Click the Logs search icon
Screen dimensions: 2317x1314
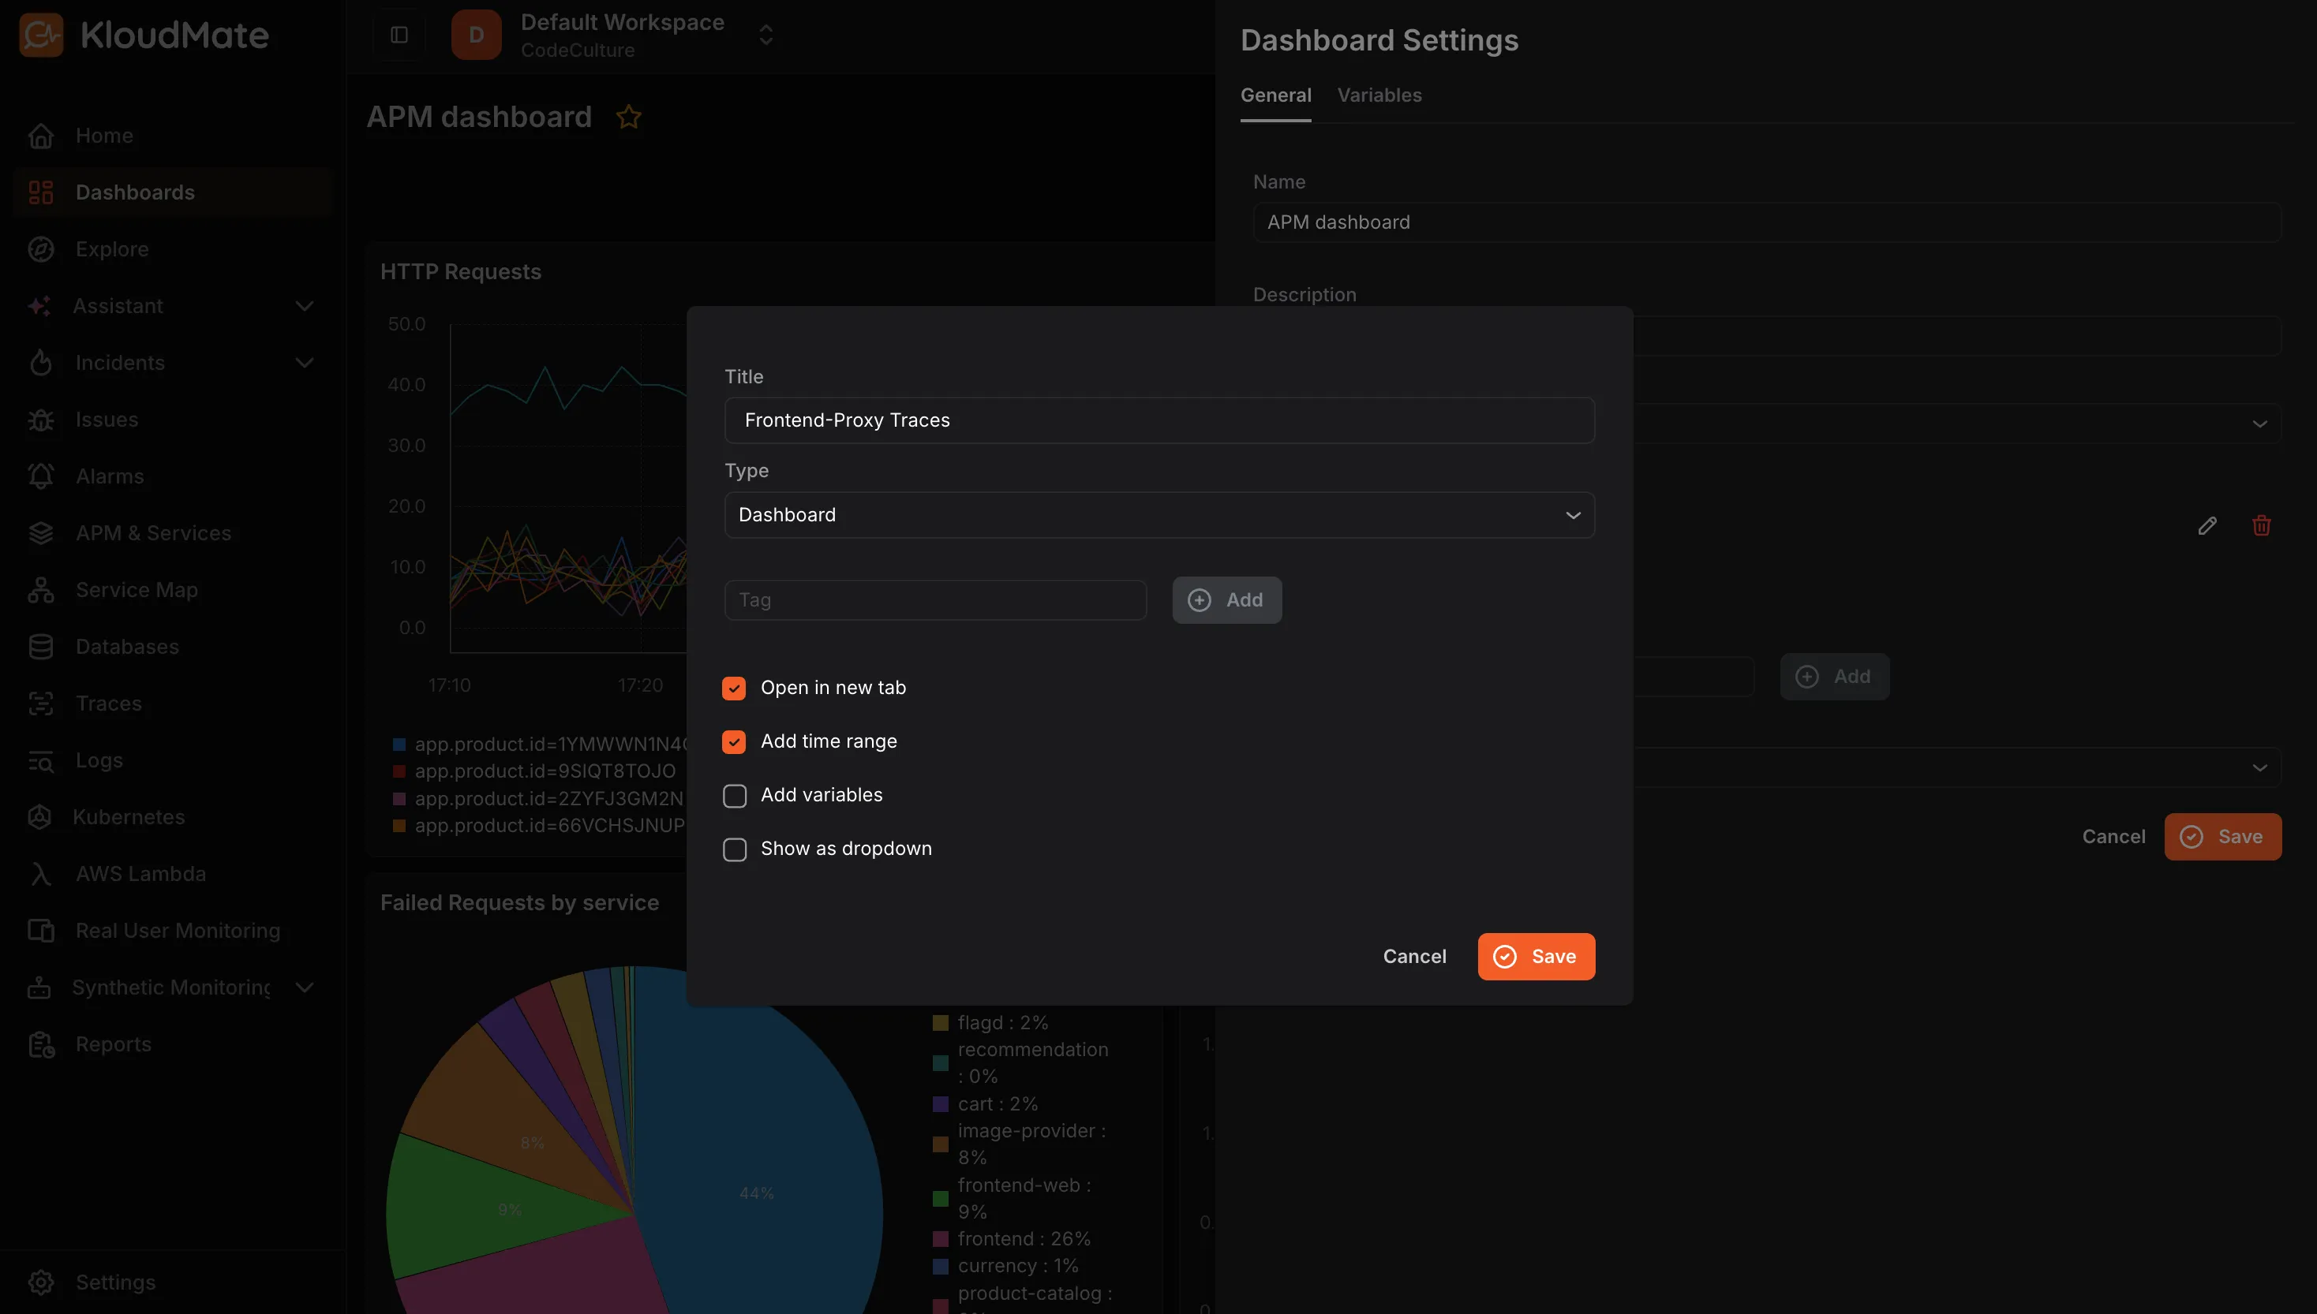point(40,761)
